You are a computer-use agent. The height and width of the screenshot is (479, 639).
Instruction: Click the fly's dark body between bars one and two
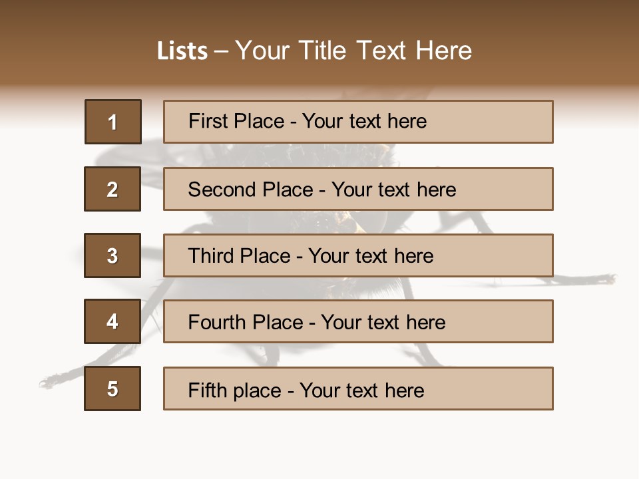(300, 155)
